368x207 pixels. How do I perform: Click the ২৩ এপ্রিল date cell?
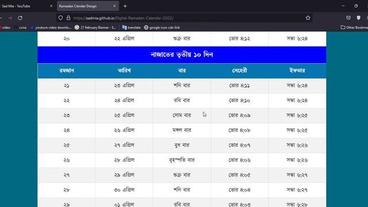point(124,86)
